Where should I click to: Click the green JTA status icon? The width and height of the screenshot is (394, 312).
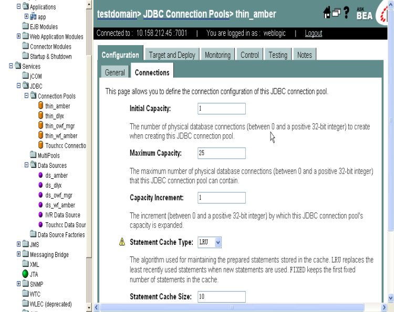coord(25,274)
